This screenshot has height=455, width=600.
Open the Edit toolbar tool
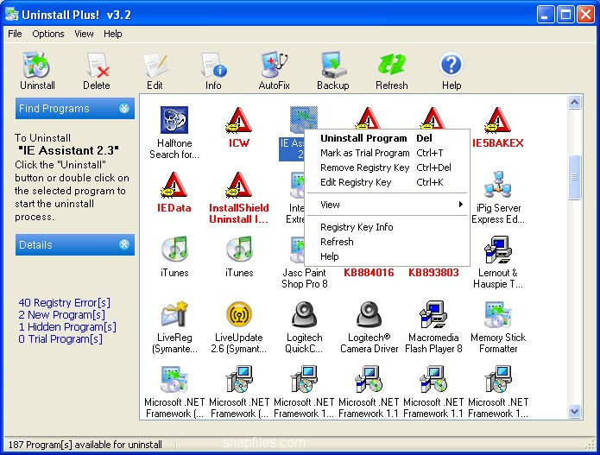(155, 66)
